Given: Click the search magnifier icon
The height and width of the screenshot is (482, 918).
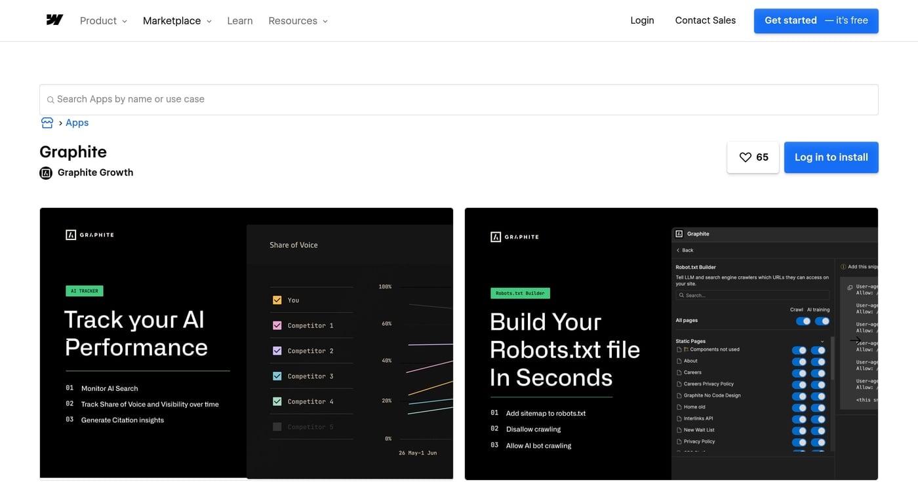Looking at the screenshot, I should (x=50, y=100).
